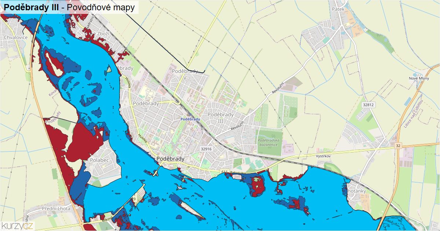Click the Polabec neighborhood label
440x231 pixels.
pyautogui.click(x=99, y=161)
